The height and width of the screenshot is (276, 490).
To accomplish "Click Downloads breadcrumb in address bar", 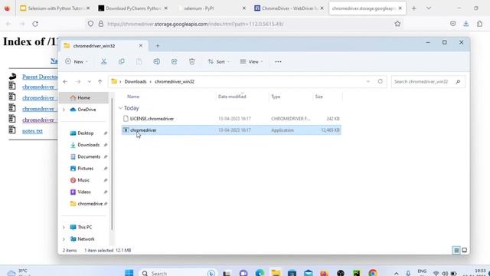I will [x=136, y=82].
